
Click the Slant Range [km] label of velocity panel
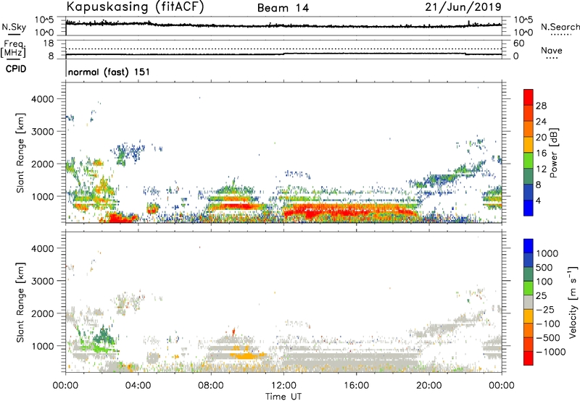pos(20,303)
